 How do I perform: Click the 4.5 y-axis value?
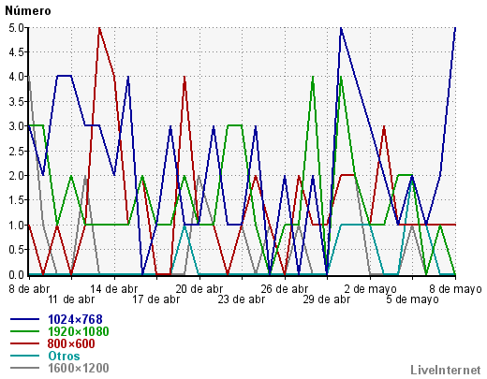tap(16, 52)
